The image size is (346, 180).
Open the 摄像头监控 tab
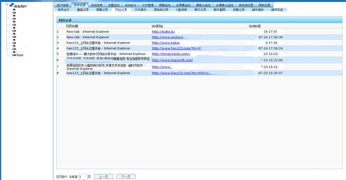coord(203,5)
